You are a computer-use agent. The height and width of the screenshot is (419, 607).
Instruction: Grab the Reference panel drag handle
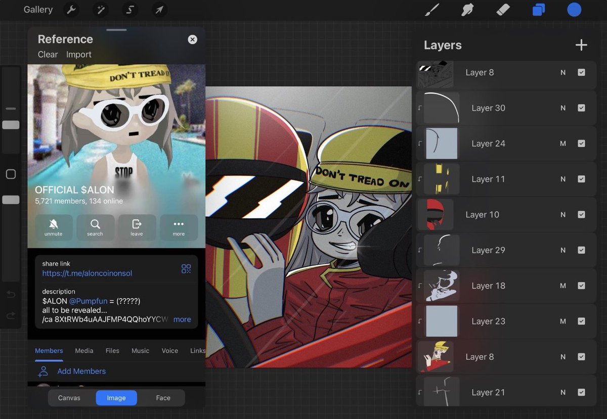pos(116,30)
